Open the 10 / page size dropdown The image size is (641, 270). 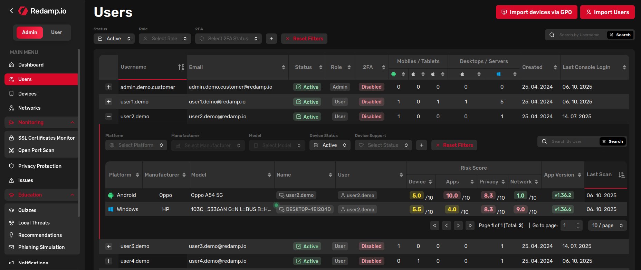607,226
